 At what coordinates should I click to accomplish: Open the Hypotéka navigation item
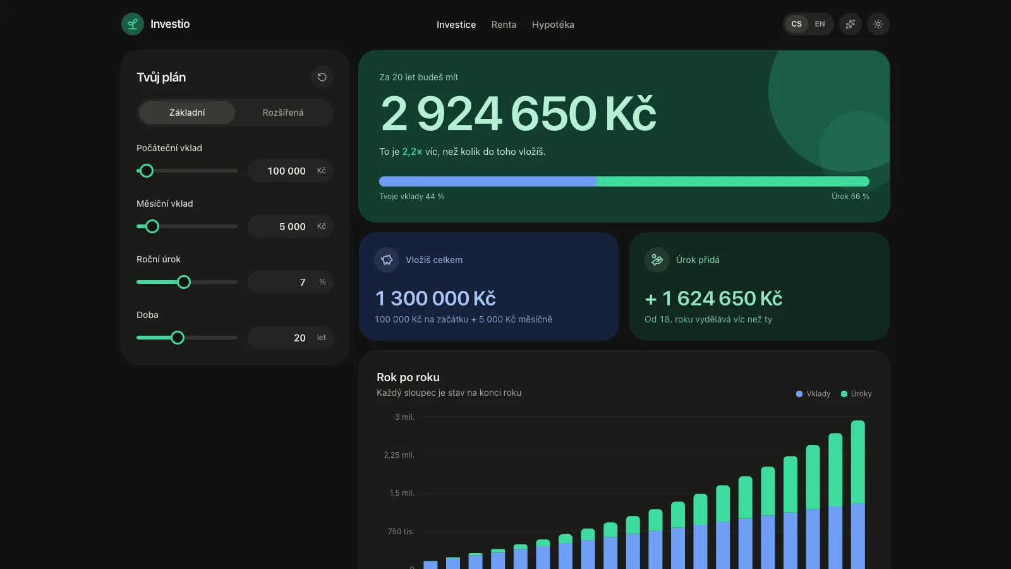pos(553,25)
